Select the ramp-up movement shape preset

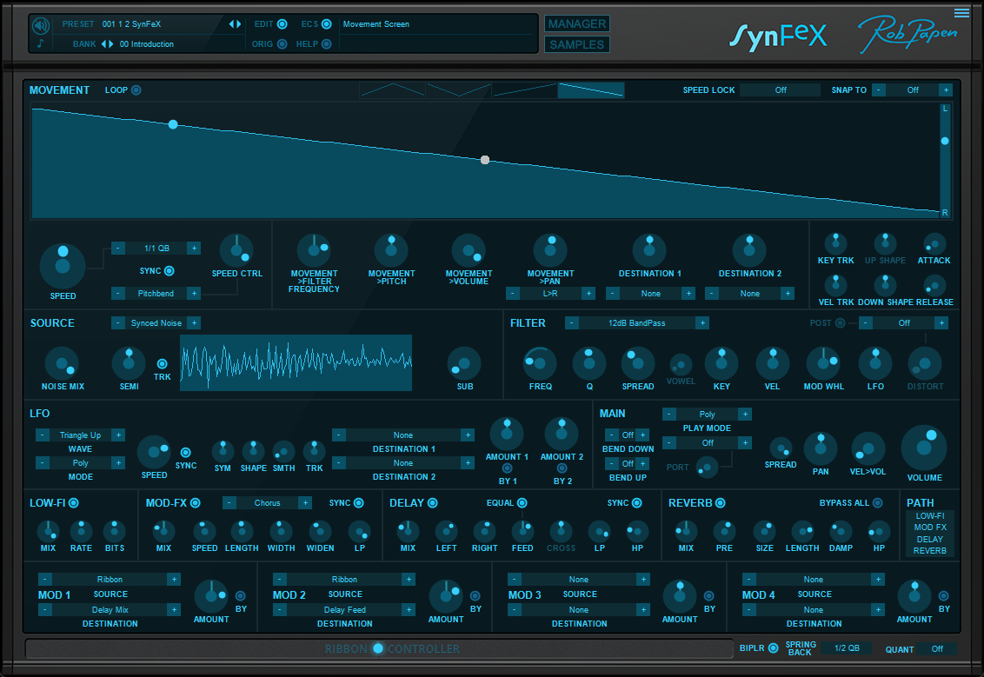(525, 90)
